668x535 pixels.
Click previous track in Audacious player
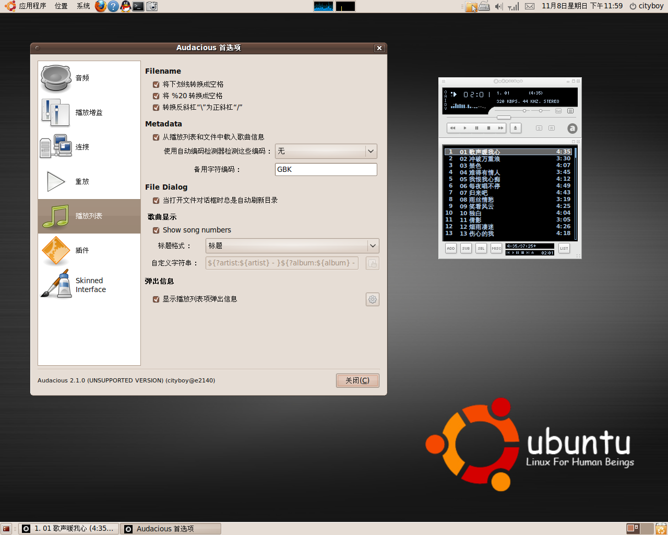pos(452,128)
